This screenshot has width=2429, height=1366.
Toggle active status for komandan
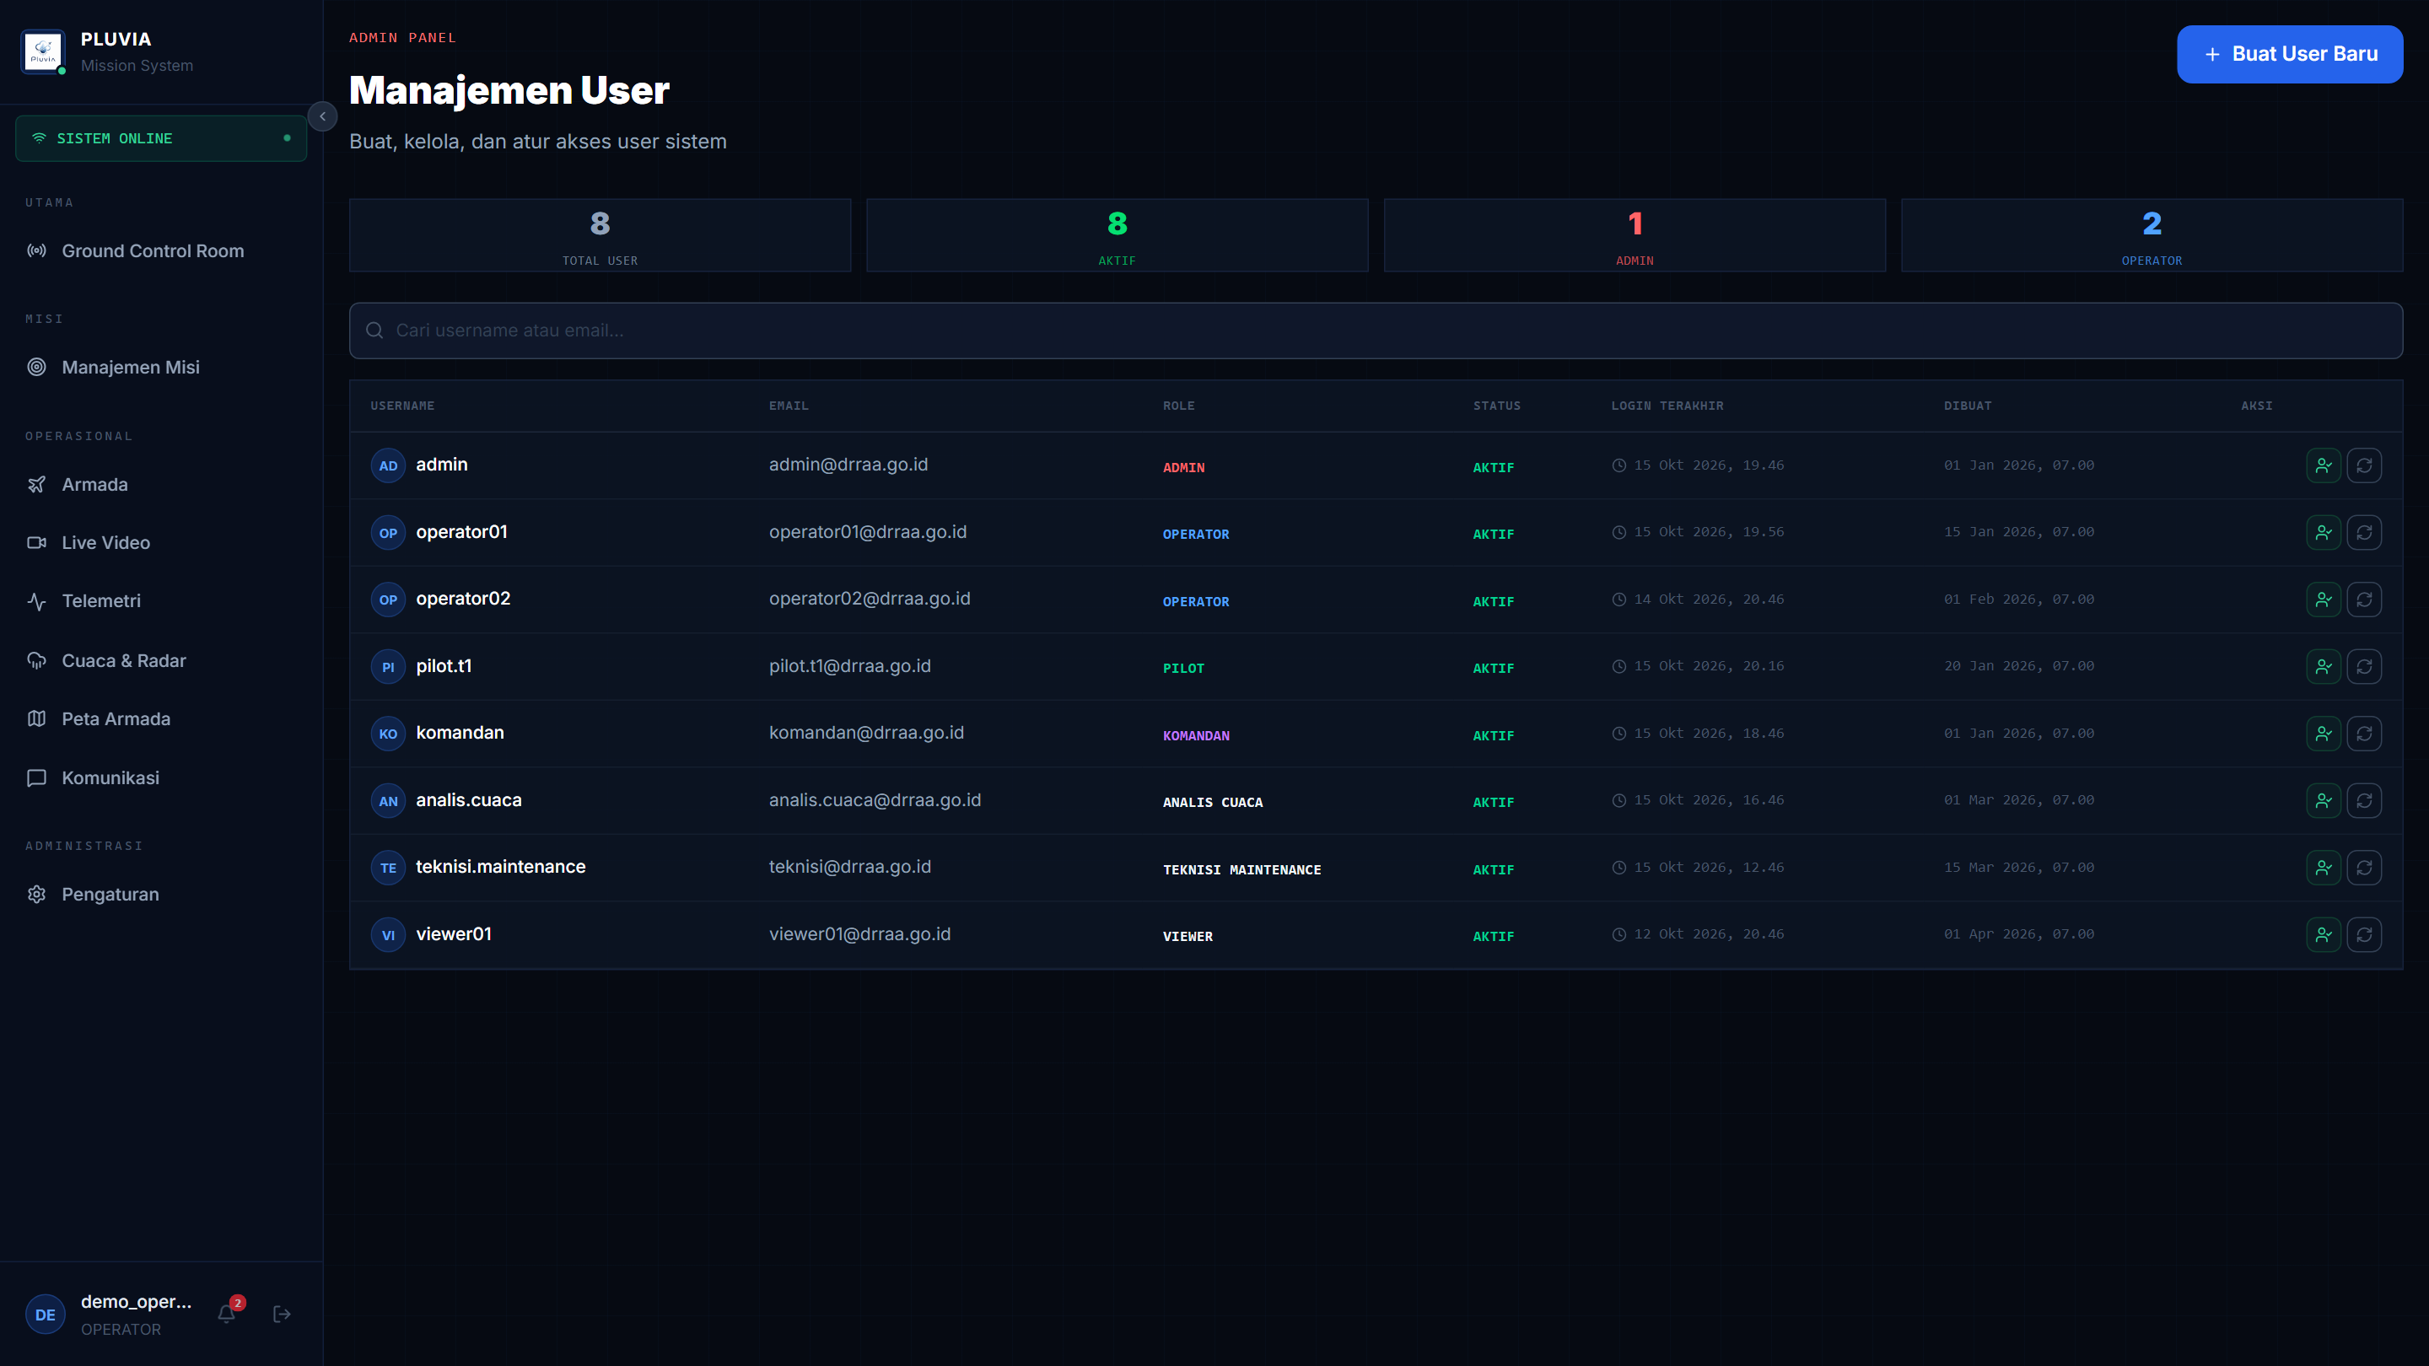pos(2324,734)
